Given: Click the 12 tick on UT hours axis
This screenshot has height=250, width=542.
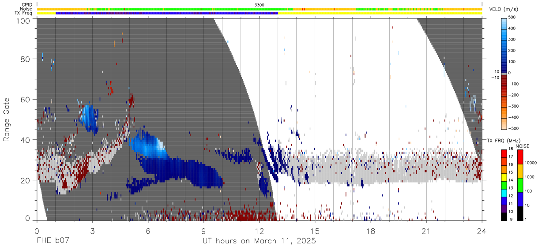Looking at the screenshot, I should point(259,231).
